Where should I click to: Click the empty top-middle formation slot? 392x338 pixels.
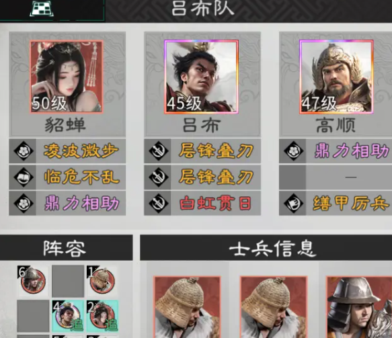point(68,282)
